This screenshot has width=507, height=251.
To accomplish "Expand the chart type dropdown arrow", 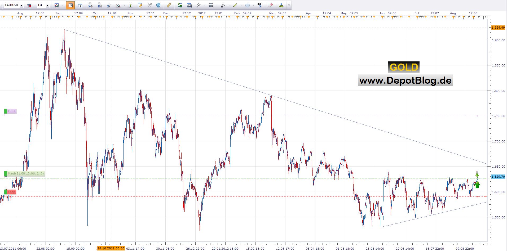I will point(63,5).
